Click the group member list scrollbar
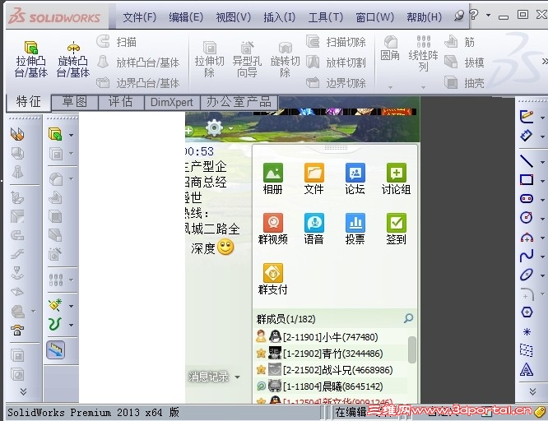 coord(412,349)
